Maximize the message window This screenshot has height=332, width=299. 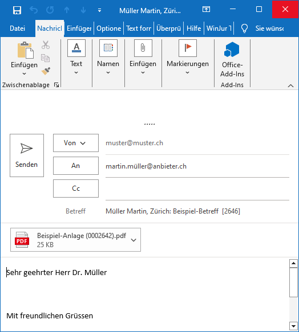coord(259,9)
